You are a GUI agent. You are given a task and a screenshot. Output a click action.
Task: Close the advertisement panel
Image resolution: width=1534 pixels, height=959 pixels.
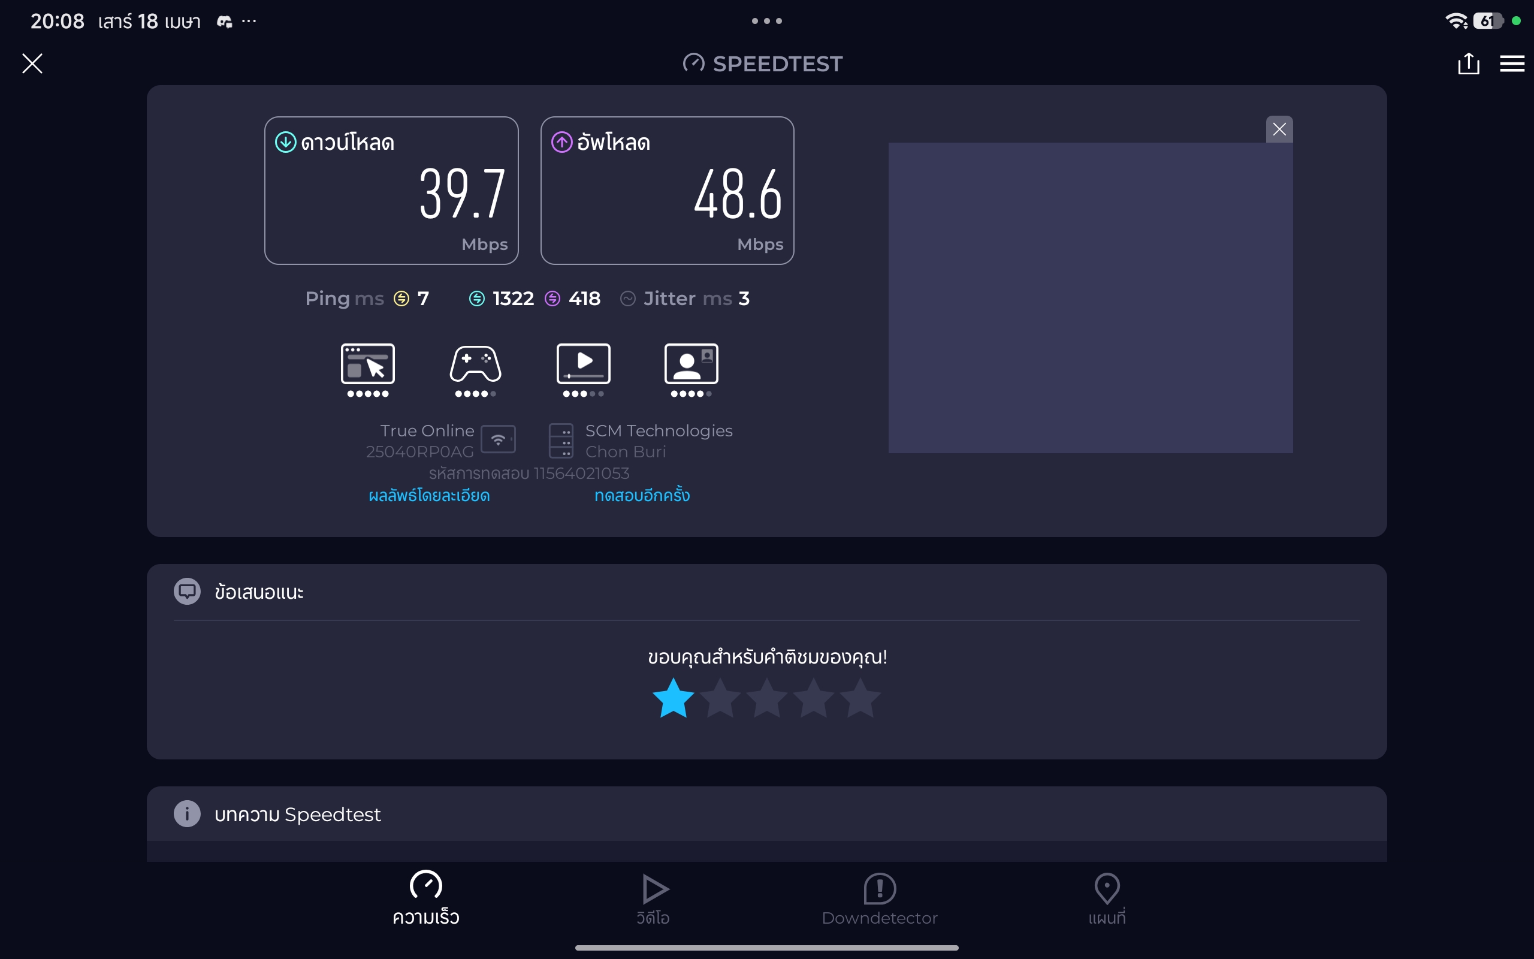tap(1279, 129)
